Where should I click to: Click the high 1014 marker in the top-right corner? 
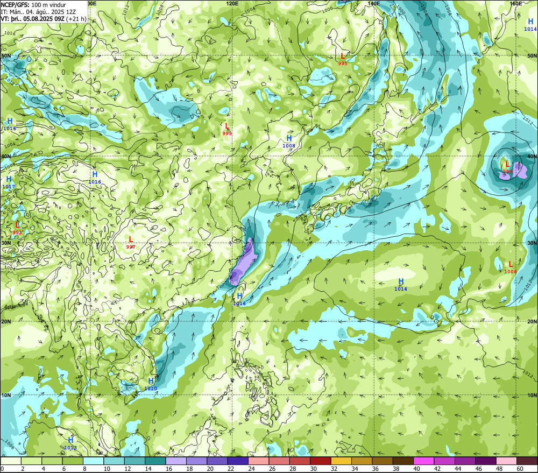point(530,25)
